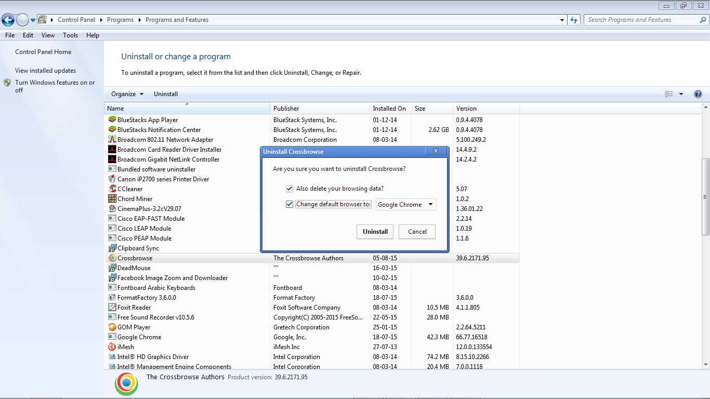Open the Tools menu
Viewport: 710px width, 399px height.
coord(71,35)
